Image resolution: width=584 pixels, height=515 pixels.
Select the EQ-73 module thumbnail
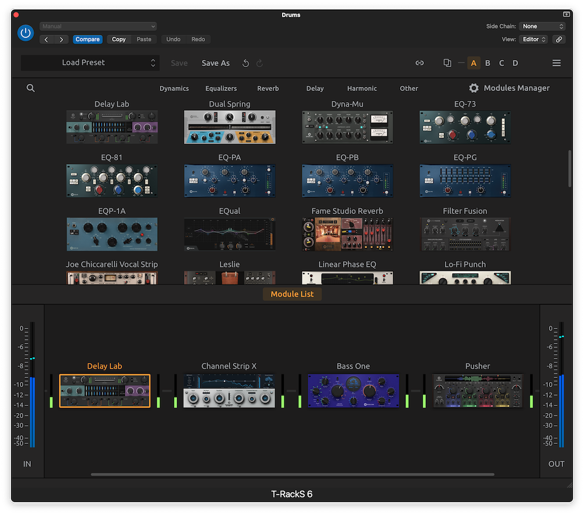(x=465, y=127)
